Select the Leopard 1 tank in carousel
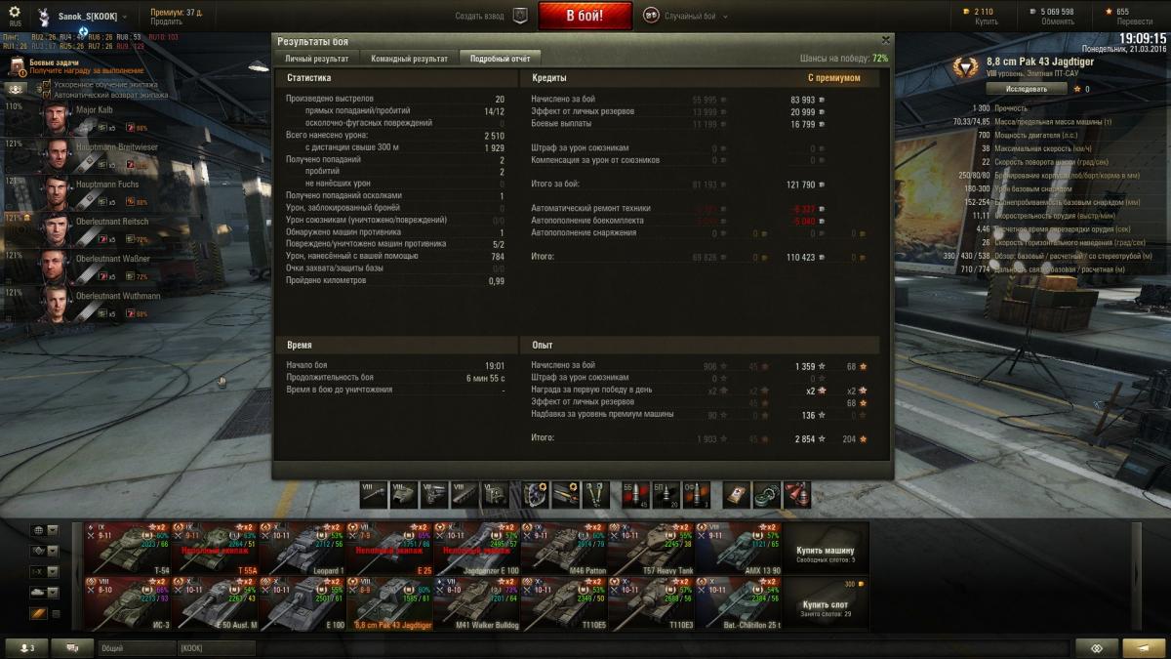 click(x=303, y=549)
